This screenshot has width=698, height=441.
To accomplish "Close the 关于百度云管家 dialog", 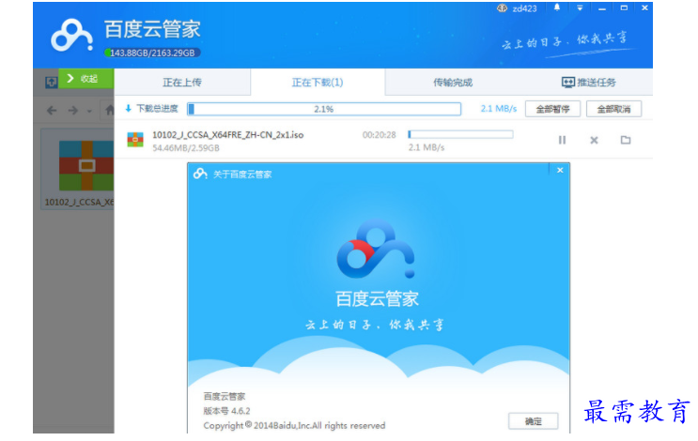I will 560,170.
